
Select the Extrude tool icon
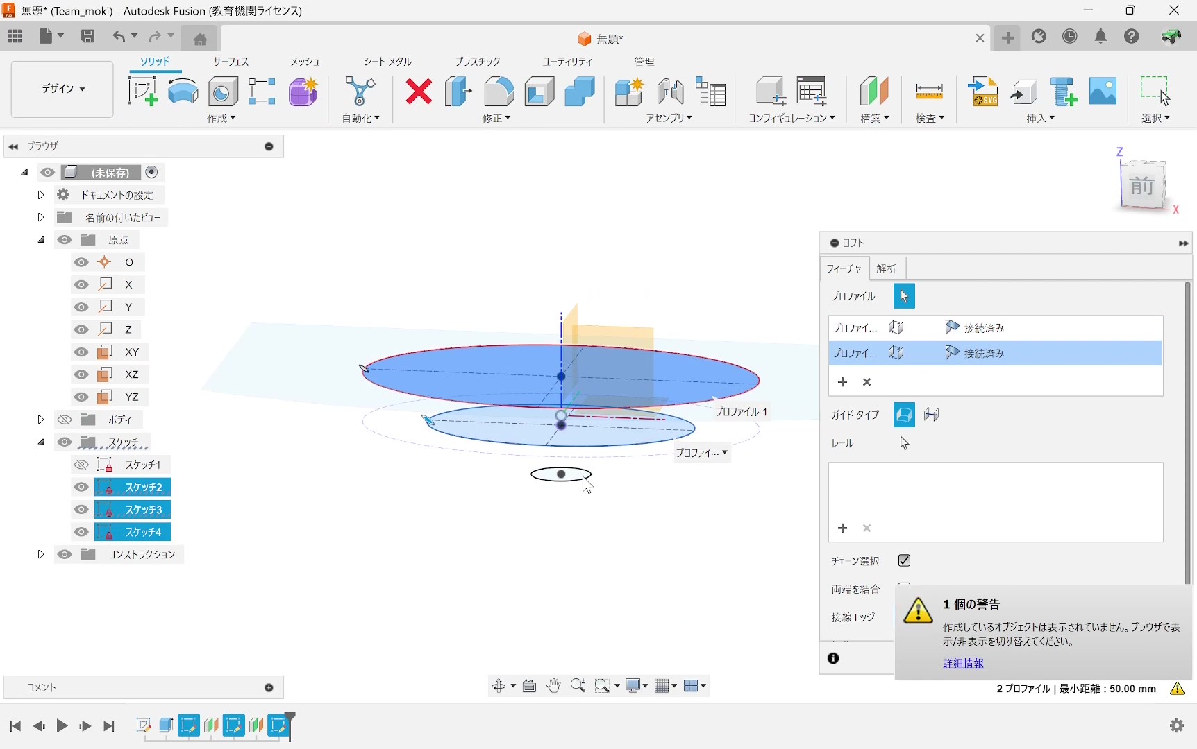pos(183,92)
